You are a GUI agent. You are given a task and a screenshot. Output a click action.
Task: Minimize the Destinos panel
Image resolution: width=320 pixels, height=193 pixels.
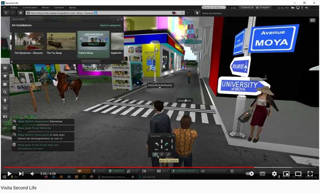click(x=118, y=20)
